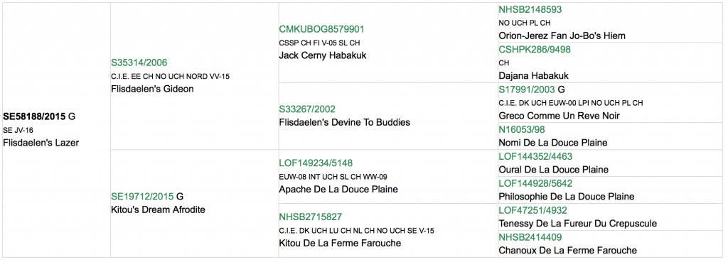The height and width of the screenshot is (262, 728).
Task: Follow the LOF149234/5148 link
Action: 316,163
